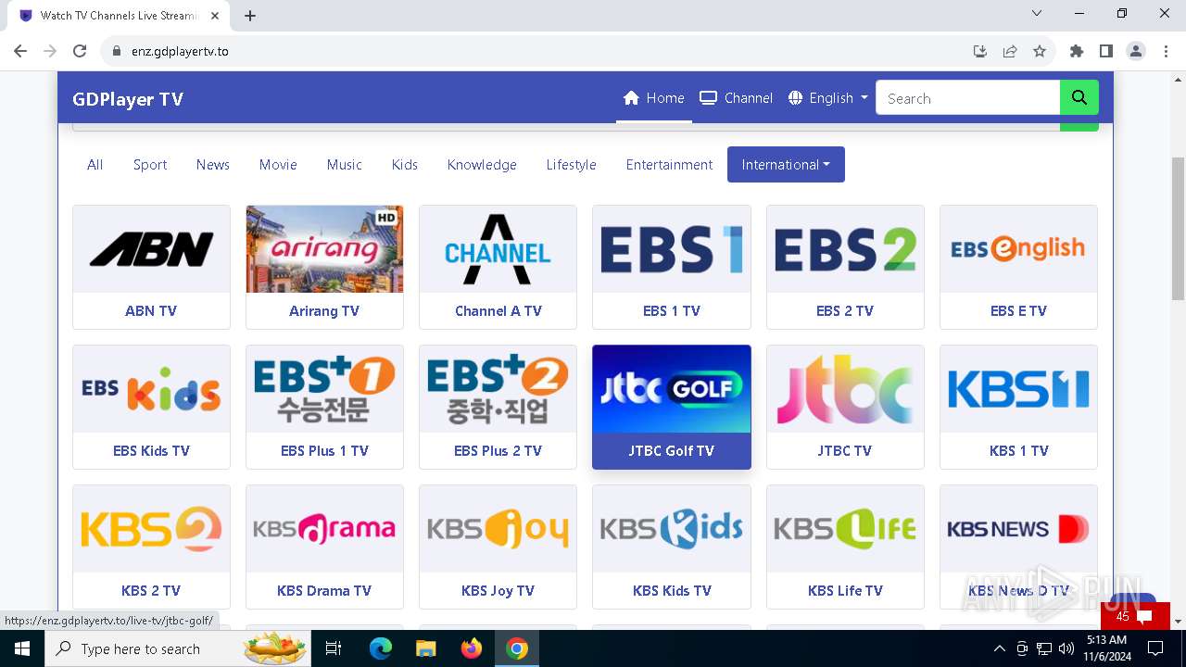The width and height of the screenshot is (1186, 667).
Task: Select the Knowledge category tab
Action: click(482, 164)
